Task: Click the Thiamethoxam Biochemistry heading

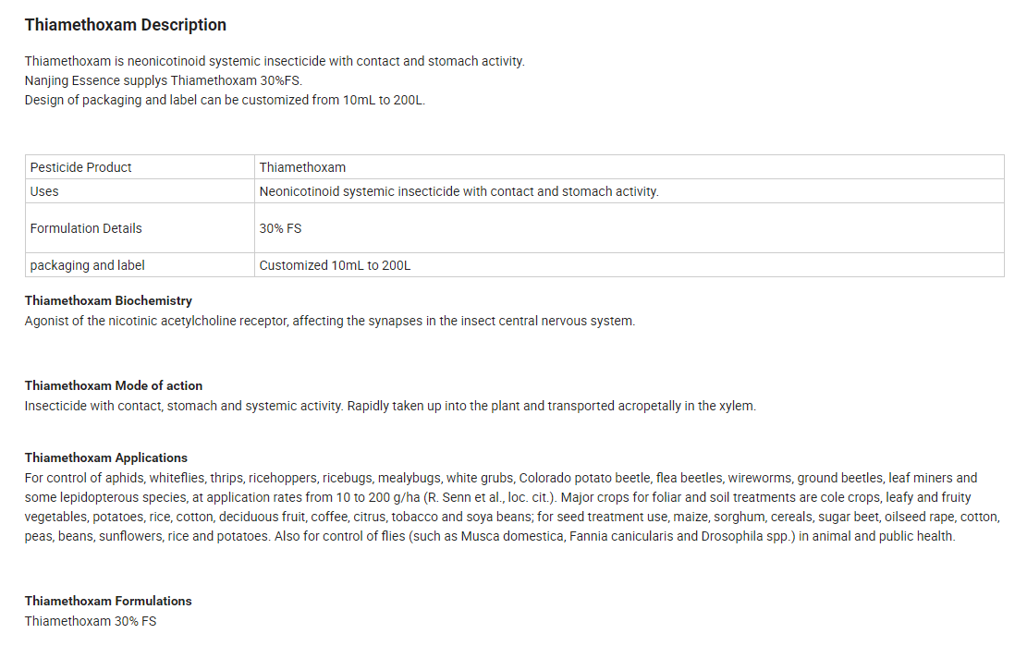Action: 109,300
